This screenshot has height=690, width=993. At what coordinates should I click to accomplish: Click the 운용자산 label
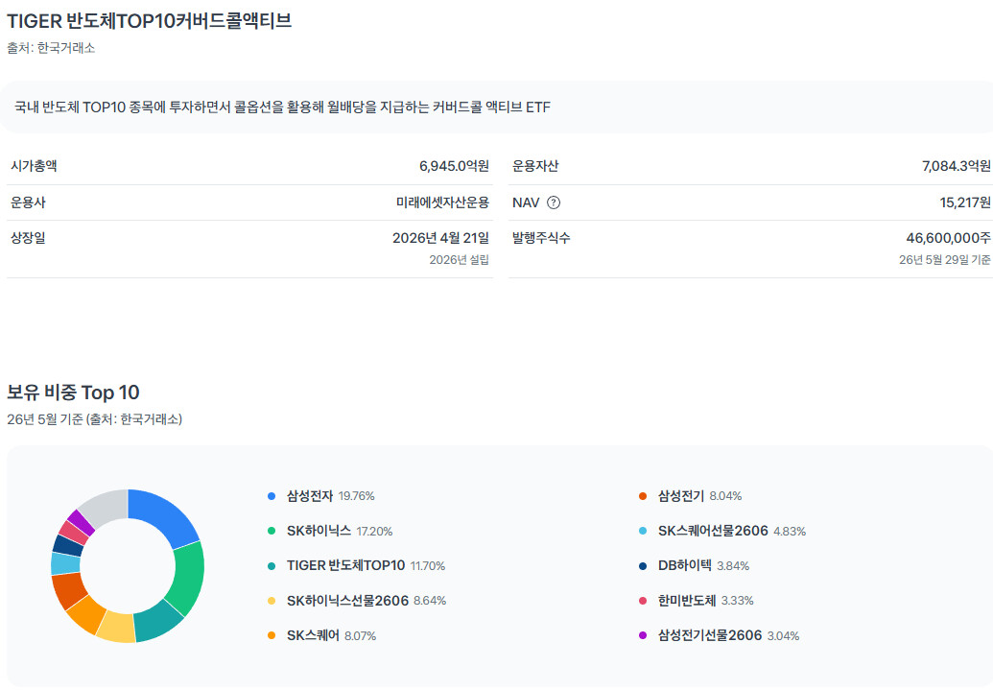tap(535, 166)
